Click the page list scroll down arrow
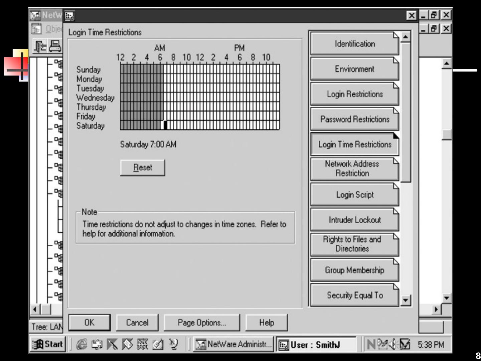Screen dimensions: 481x361 (x=406, y=300)
